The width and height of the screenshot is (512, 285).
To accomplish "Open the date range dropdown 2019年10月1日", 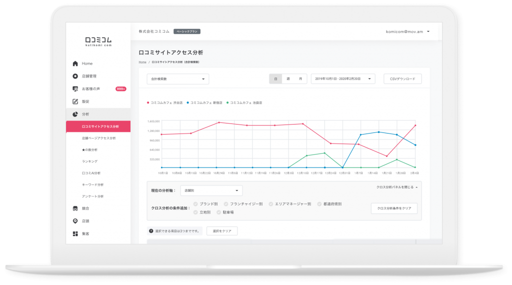I will tap(343, 78).
